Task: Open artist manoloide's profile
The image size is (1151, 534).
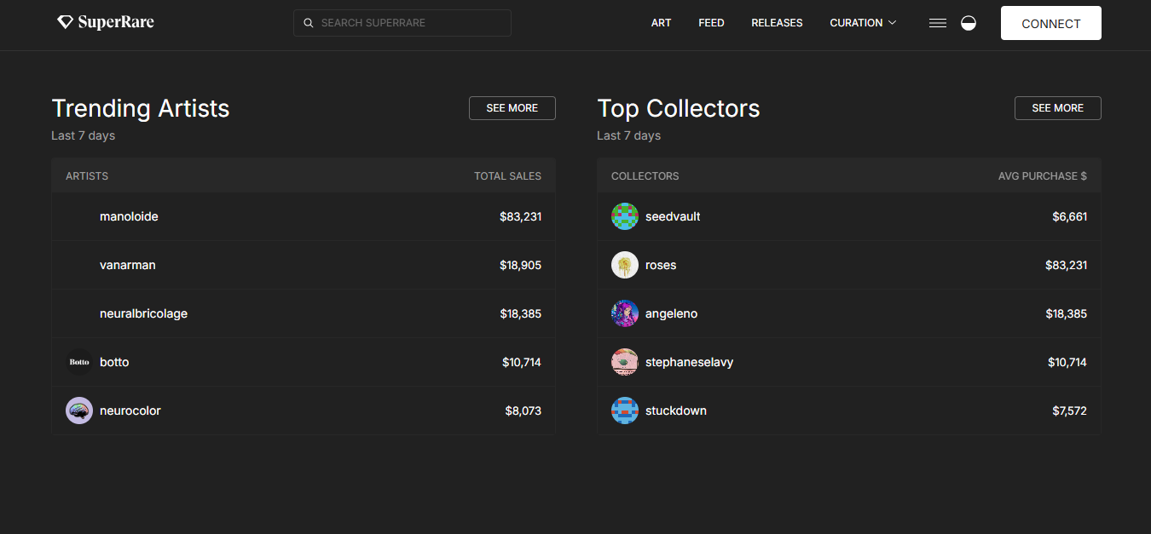Action: 129,216
